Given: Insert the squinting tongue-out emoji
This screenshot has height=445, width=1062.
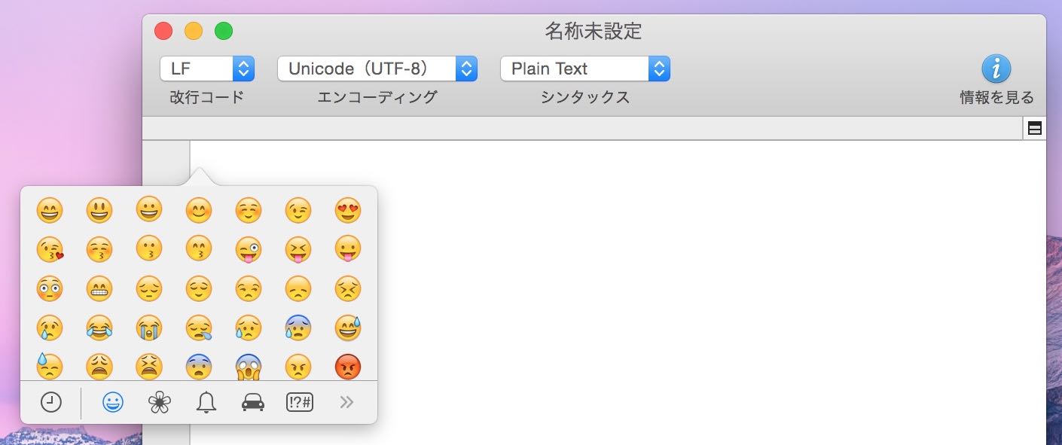Looking at the screenshot, I should pyautogui.click(x=298, y=248).
